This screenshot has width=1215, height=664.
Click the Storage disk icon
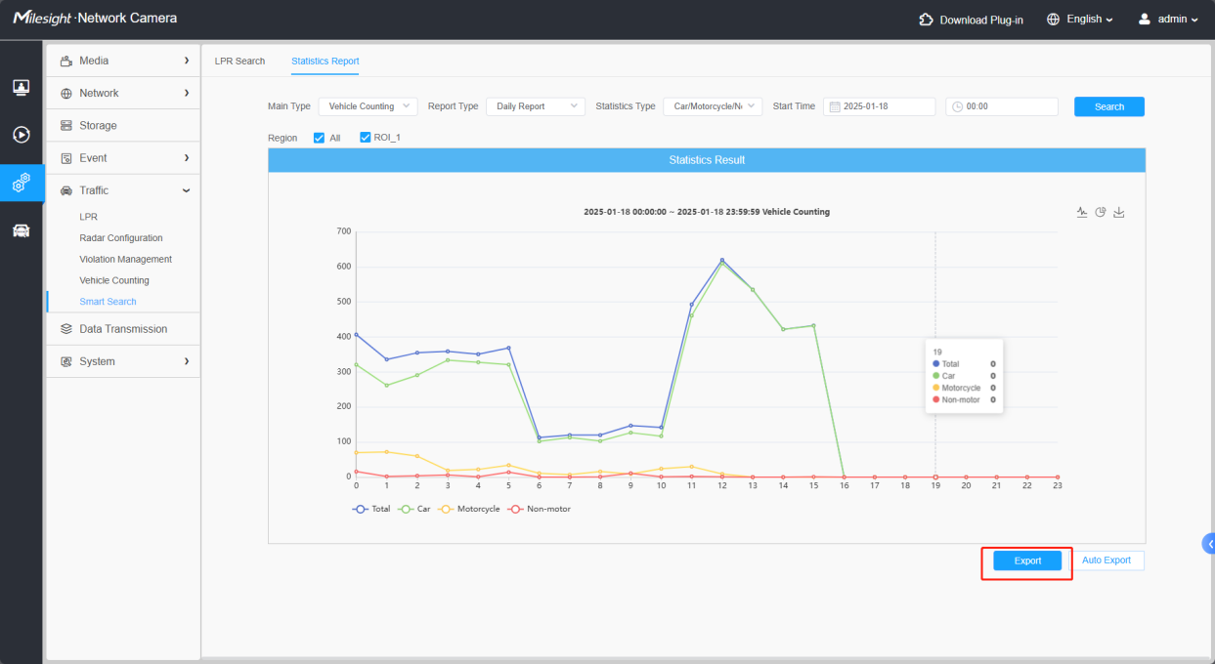point(66,126)
